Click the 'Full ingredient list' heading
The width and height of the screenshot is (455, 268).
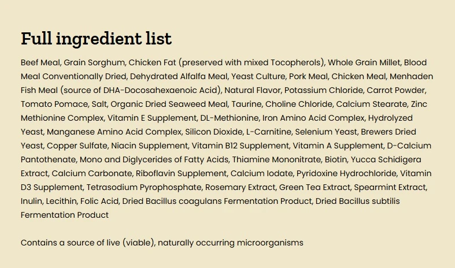click(97, 39)
